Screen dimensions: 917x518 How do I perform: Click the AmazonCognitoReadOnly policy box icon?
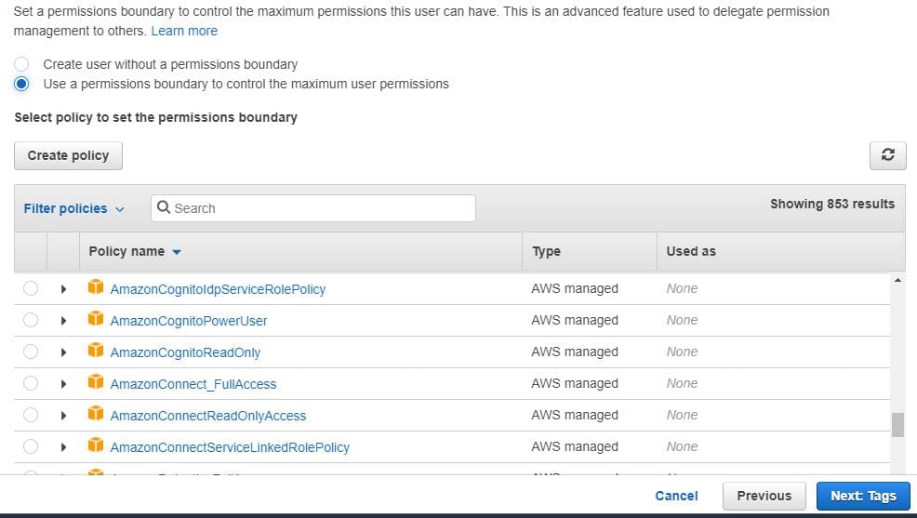tap(95, 352)
